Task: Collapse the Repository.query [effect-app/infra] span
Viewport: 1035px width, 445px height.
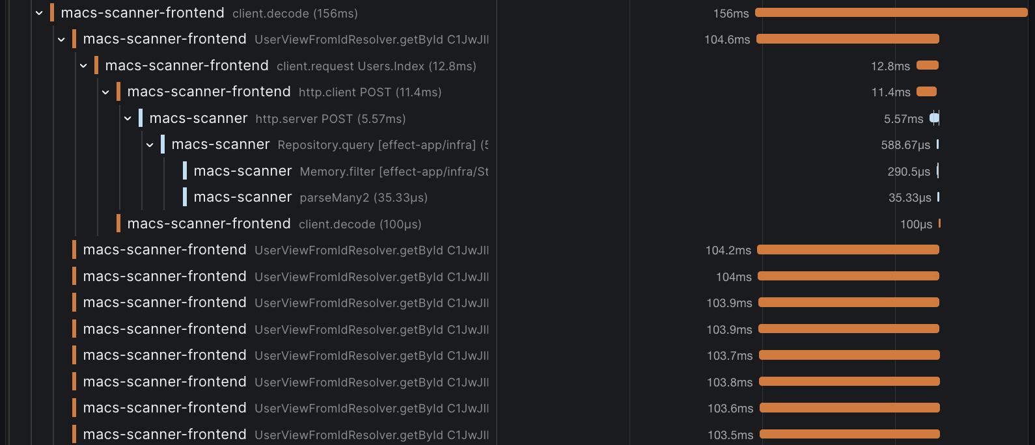Action: (150, 144)
